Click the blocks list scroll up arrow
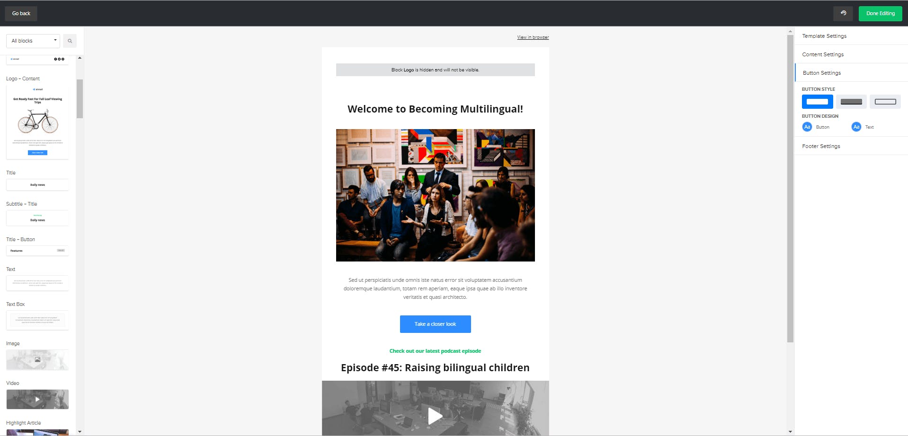This screenshot has height=436, width=908. tap(80, 58)
